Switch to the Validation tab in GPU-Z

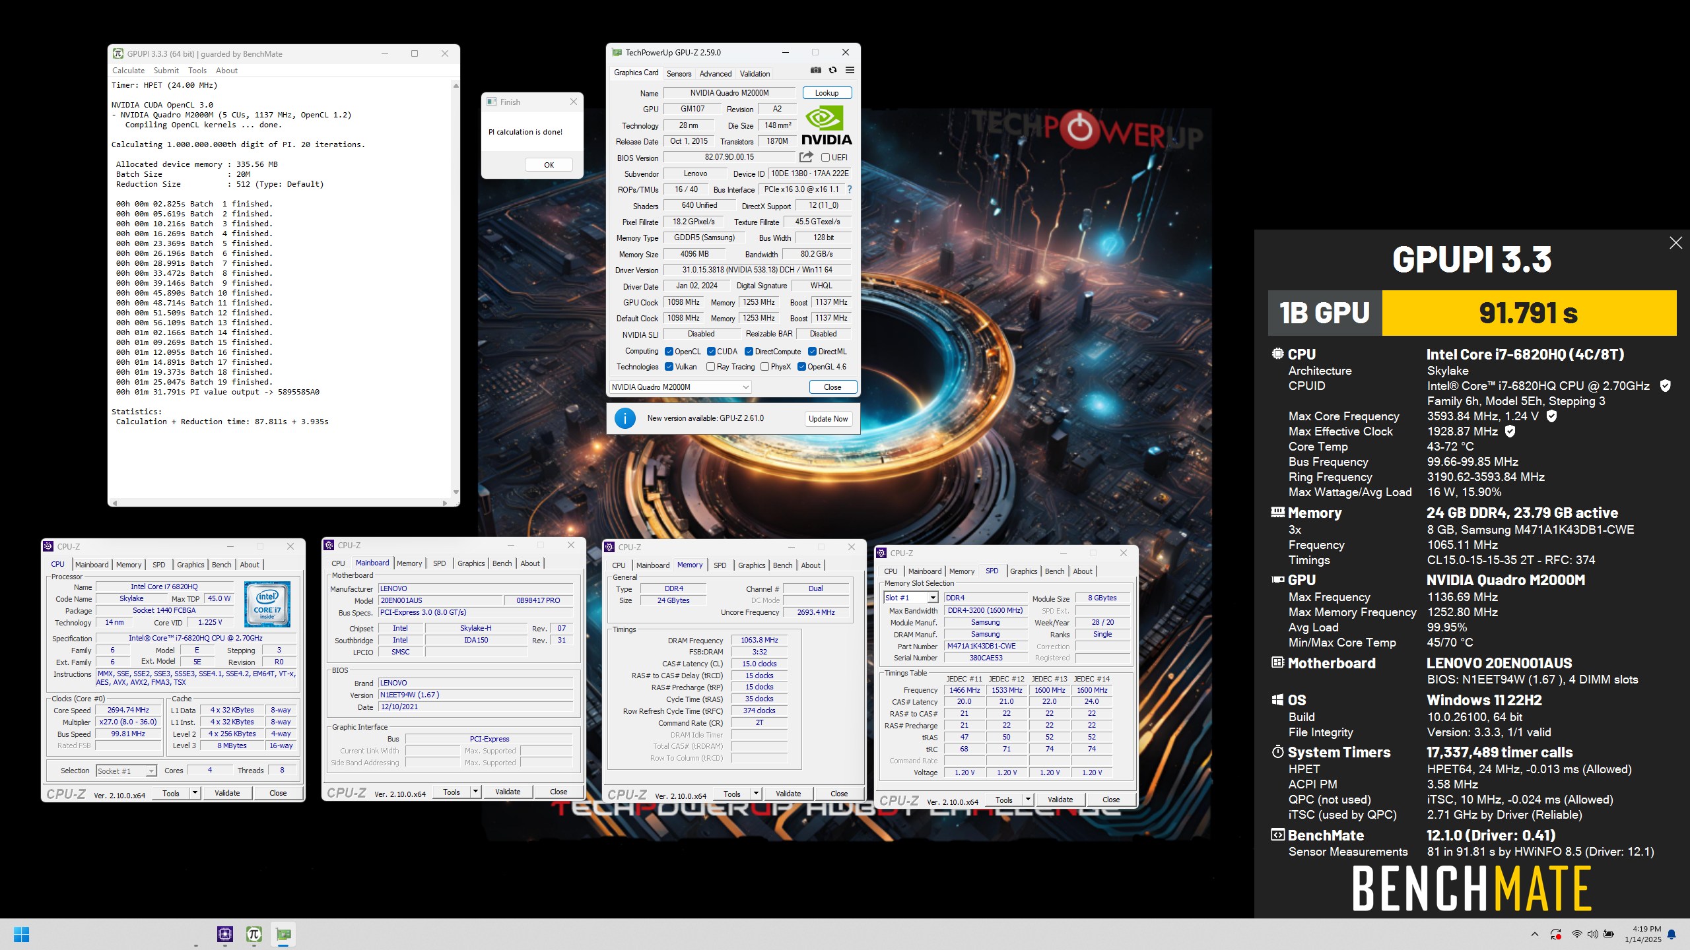pyautogui.click(x=755, y=74)
